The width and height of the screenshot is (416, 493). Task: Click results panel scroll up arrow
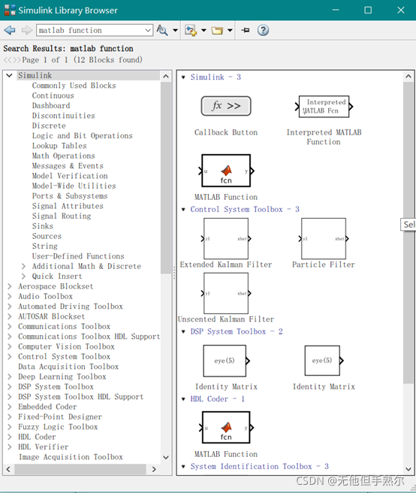[408, 76]
